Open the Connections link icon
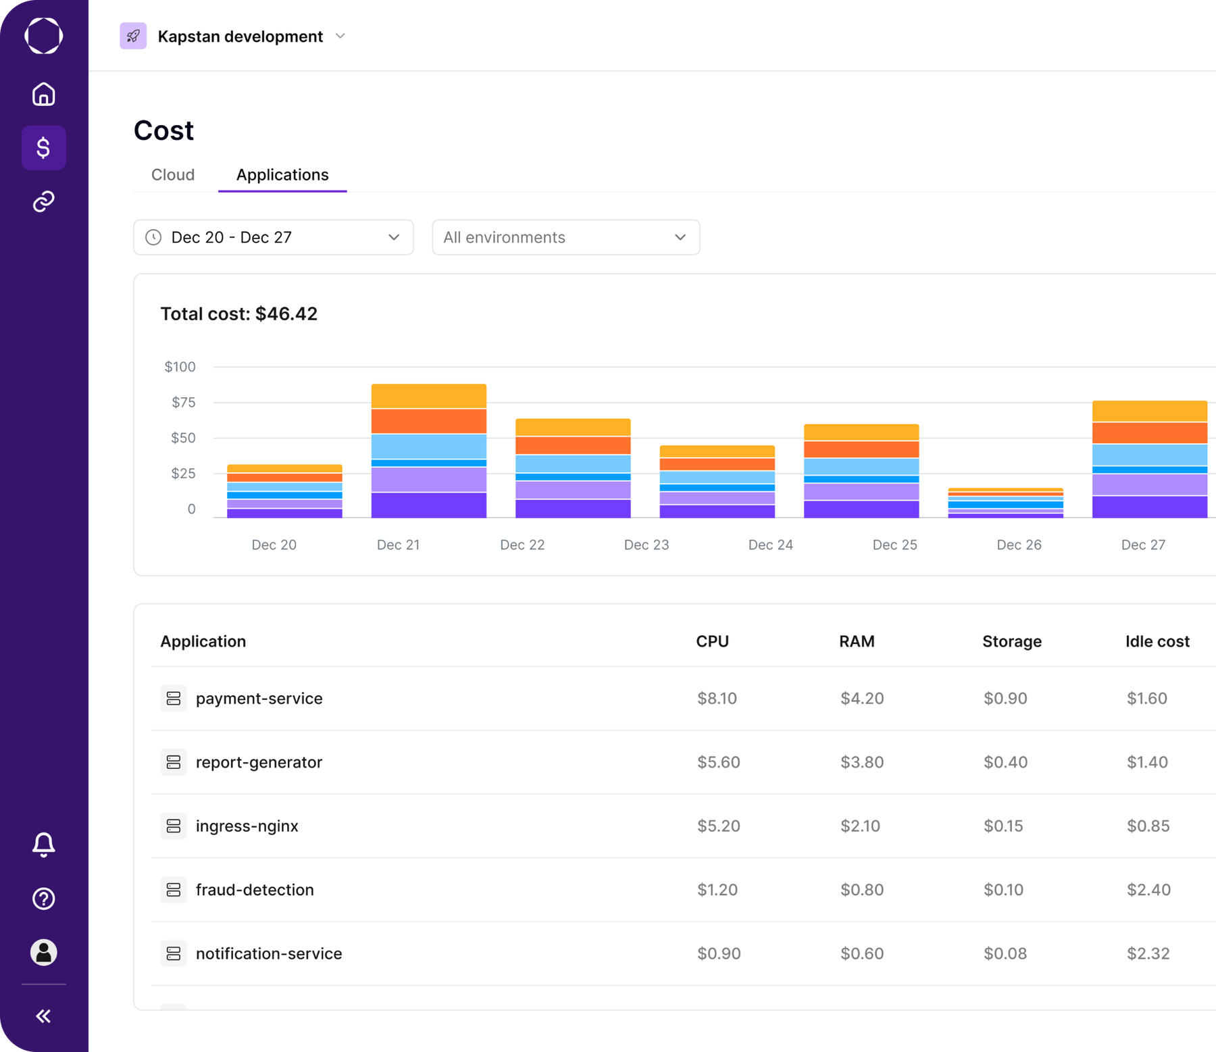Image resolution: width=1216 pixels, height=1052 pixels. pyautogui.click(x=44, y=201)
